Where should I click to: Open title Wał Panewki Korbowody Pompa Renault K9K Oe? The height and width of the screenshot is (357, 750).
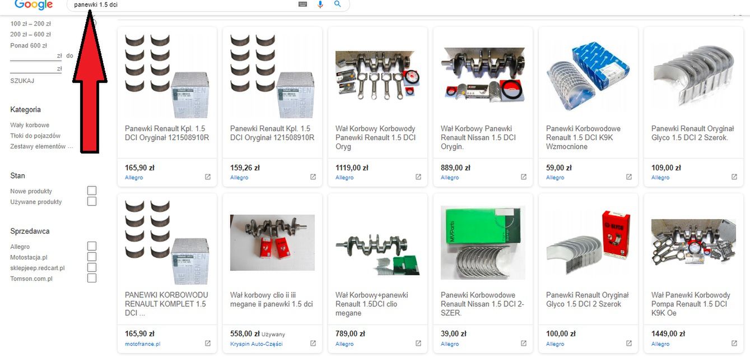[x=691, y=304]
